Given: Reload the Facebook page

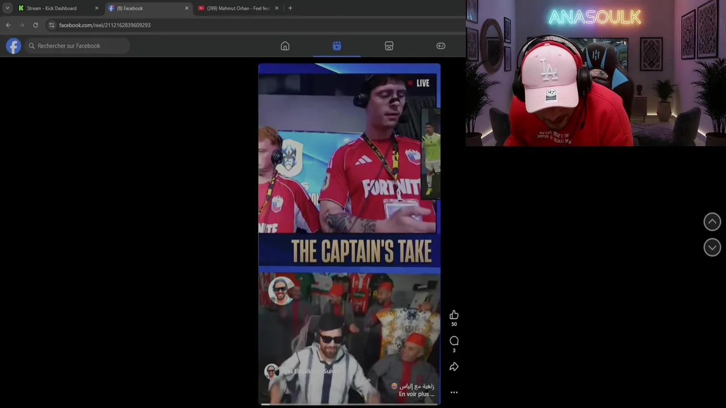Looking at the screenshot, I should (x=35, y=25).
